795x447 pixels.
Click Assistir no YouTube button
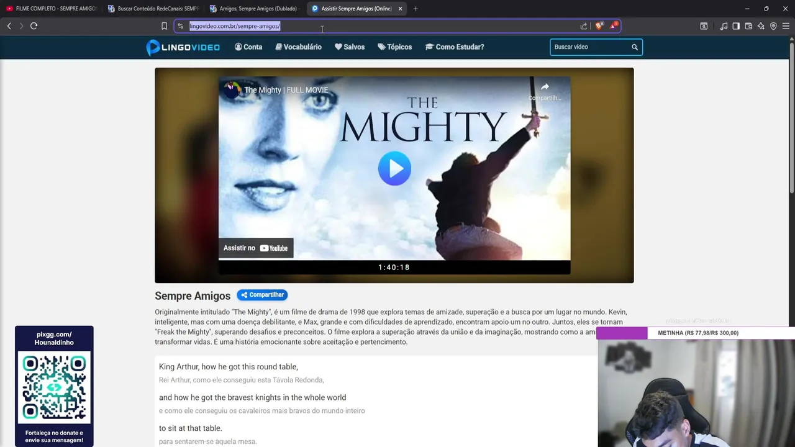pos(256,248)
